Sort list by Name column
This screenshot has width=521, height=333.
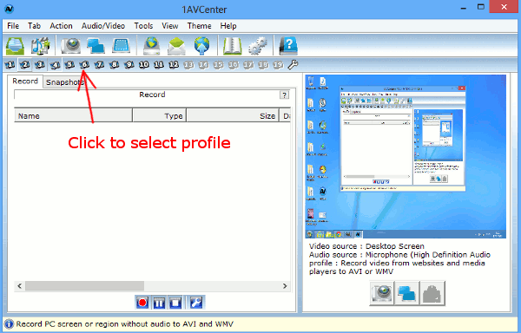[x=73, y=115]
